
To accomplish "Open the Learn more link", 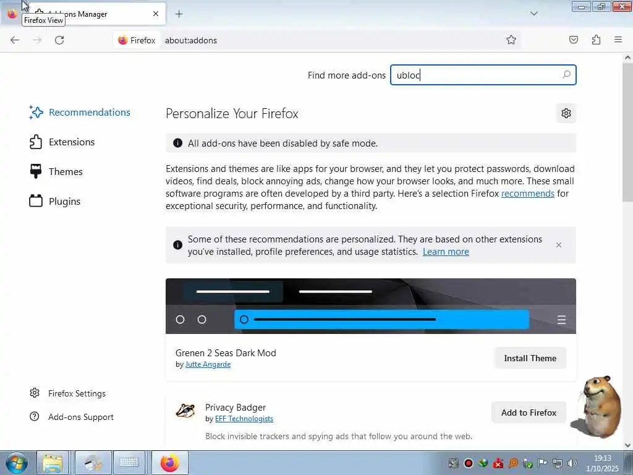I will 446,252.
